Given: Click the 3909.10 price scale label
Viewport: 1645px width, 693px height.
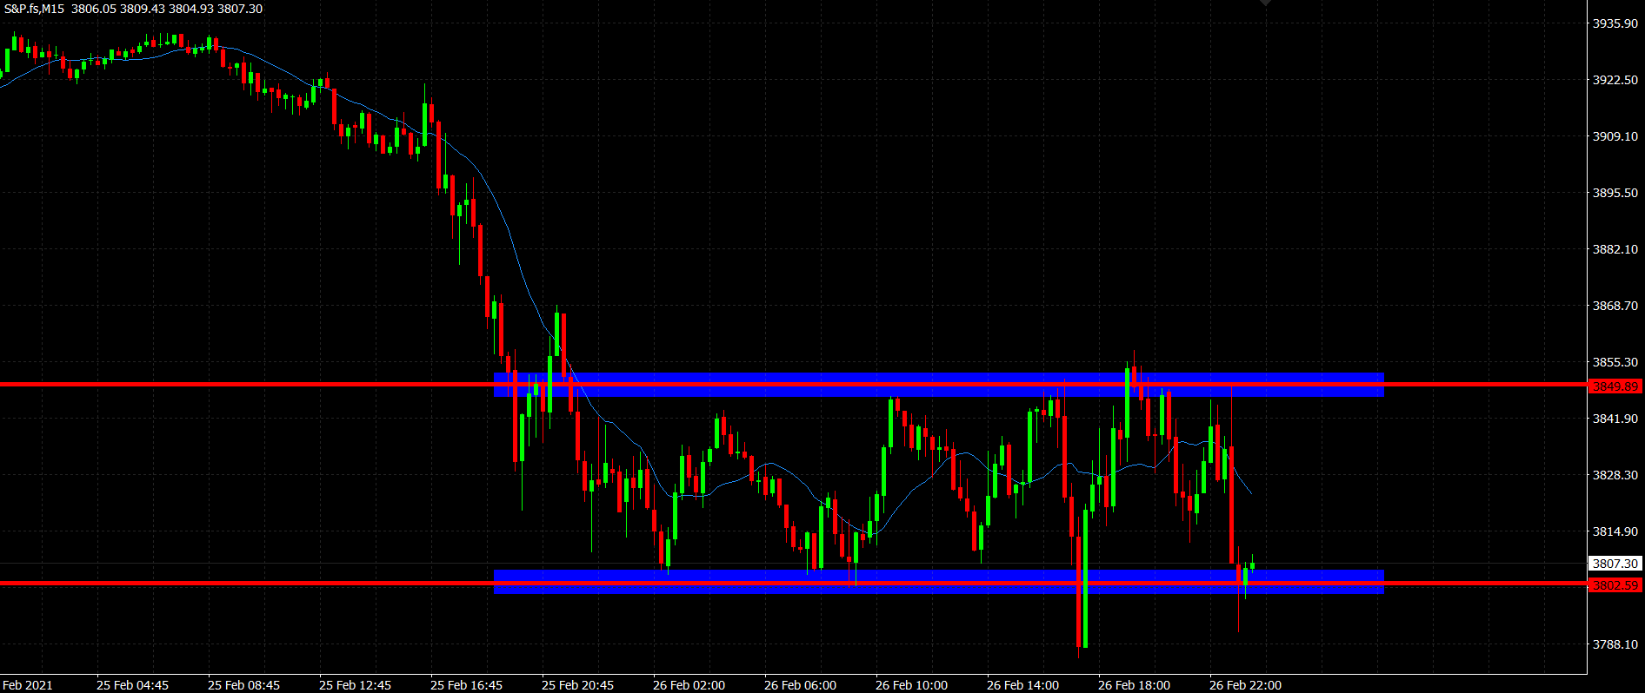Looking at the screenshot, I should tap(1615, 136).
